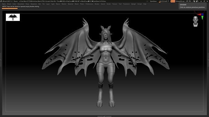The image size is (209, 117).
Task: Click the silhouette thumbnail in canvas corner
Action: point(13,17)
